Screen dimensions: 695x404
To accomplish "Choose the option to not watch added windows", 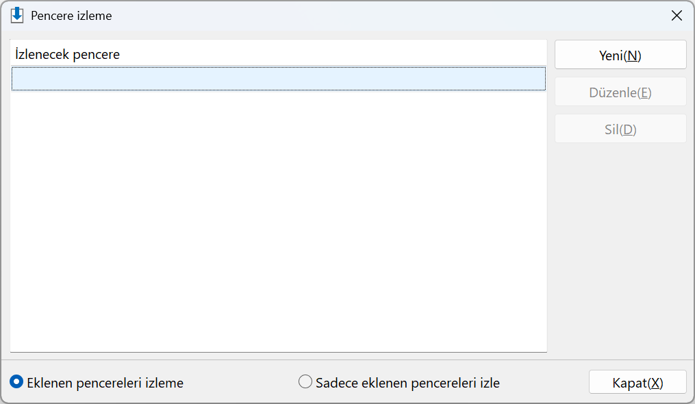I will (x=16, y=382).
